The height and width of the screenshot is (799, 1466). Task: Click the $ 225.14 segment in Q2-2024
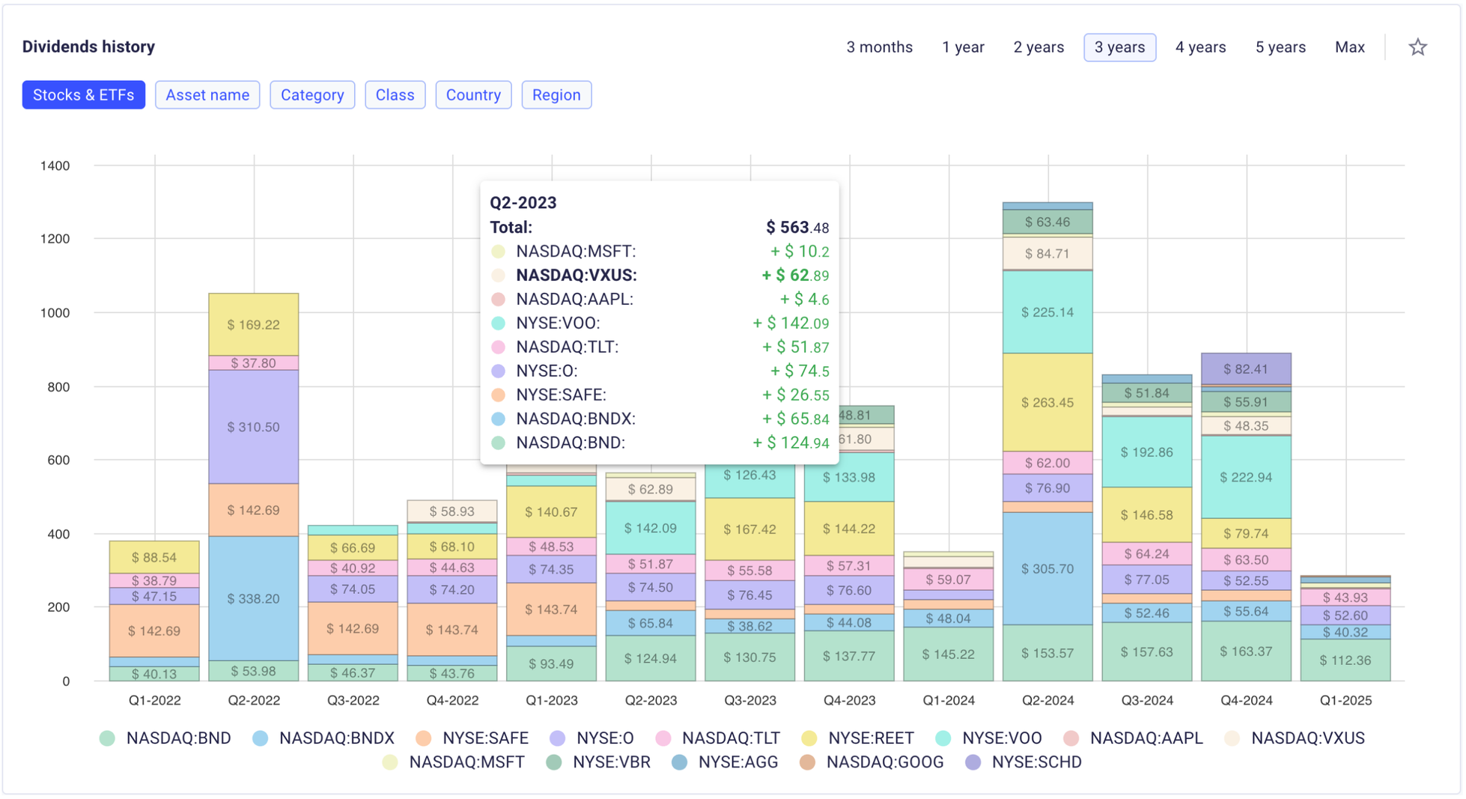tap(1047, 312)
